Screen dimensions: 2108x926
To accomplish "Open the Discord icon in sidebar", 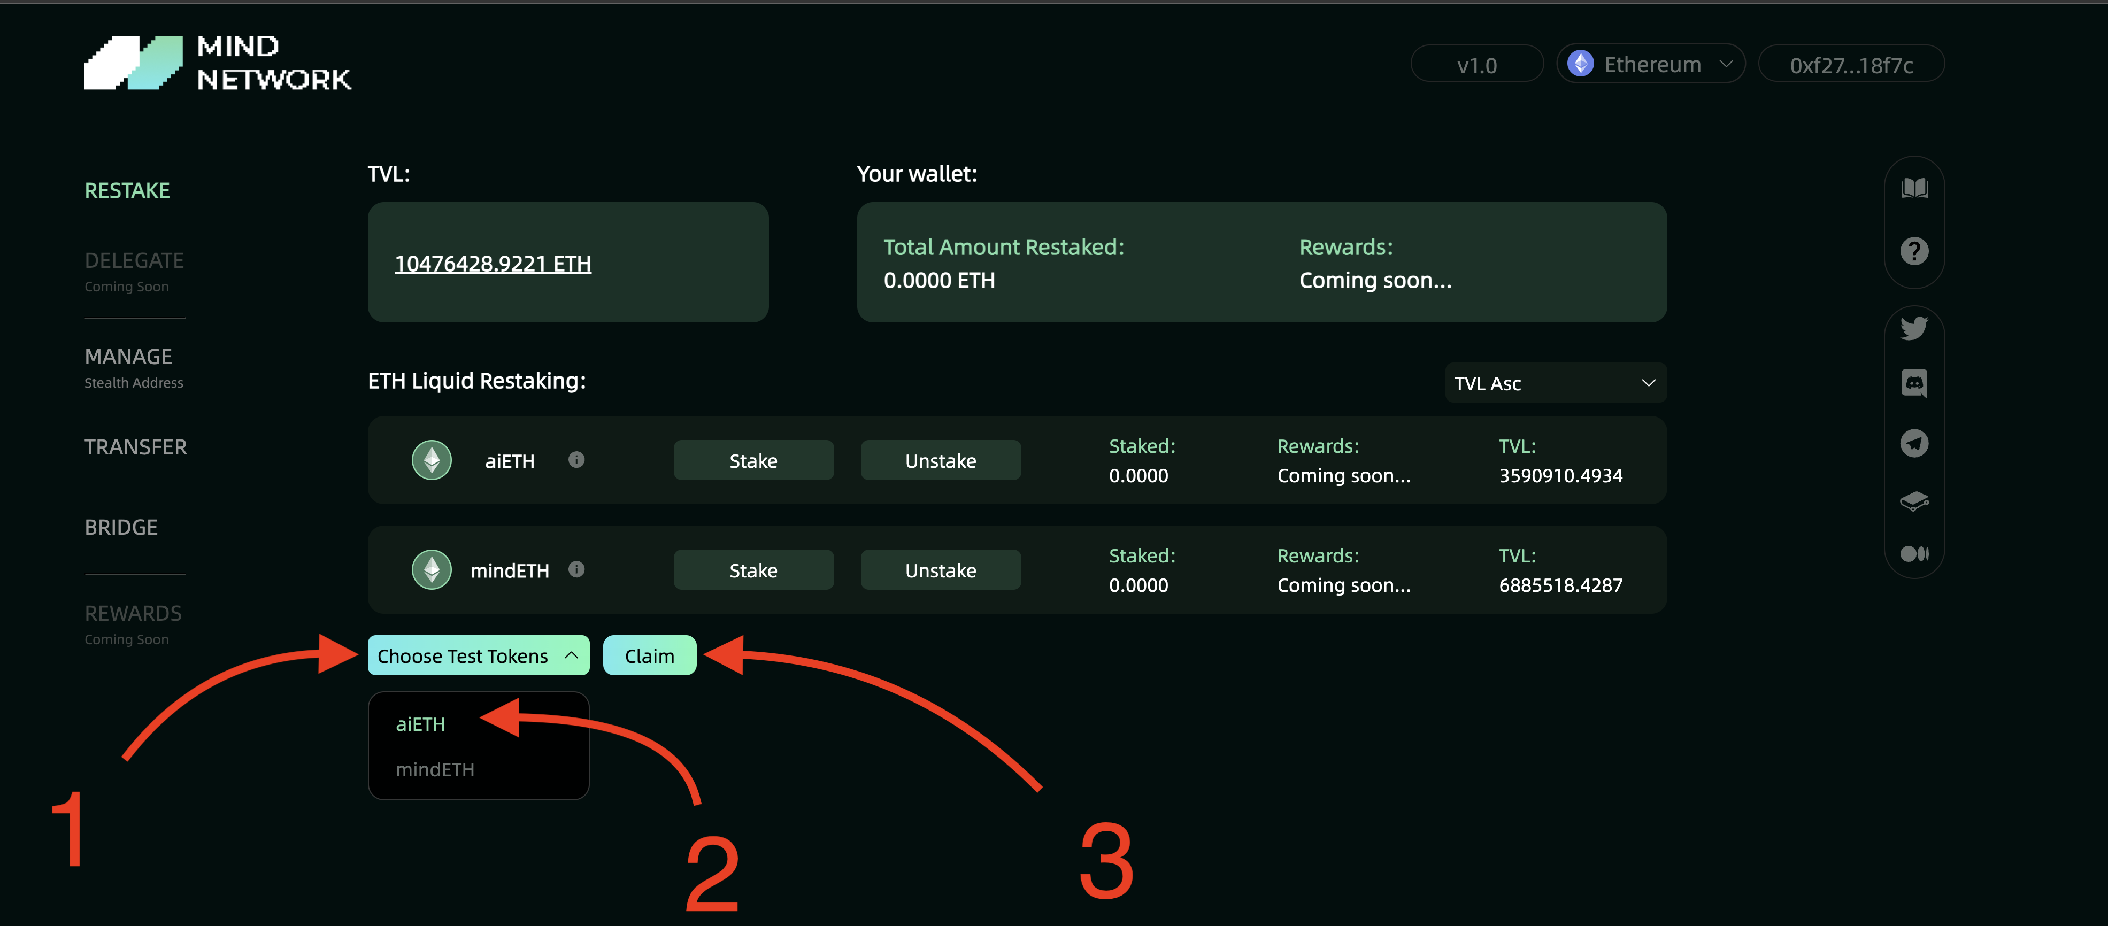I will [1914, 383].
